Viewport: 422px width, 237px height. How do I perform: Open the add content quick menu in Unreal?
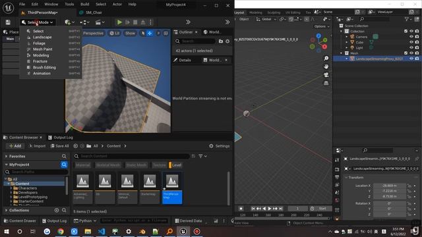(x=69, y=22)
